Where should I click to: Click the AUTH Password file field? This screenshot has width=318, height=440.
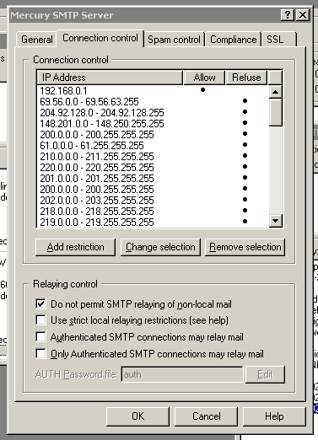[x=182, y=374]
